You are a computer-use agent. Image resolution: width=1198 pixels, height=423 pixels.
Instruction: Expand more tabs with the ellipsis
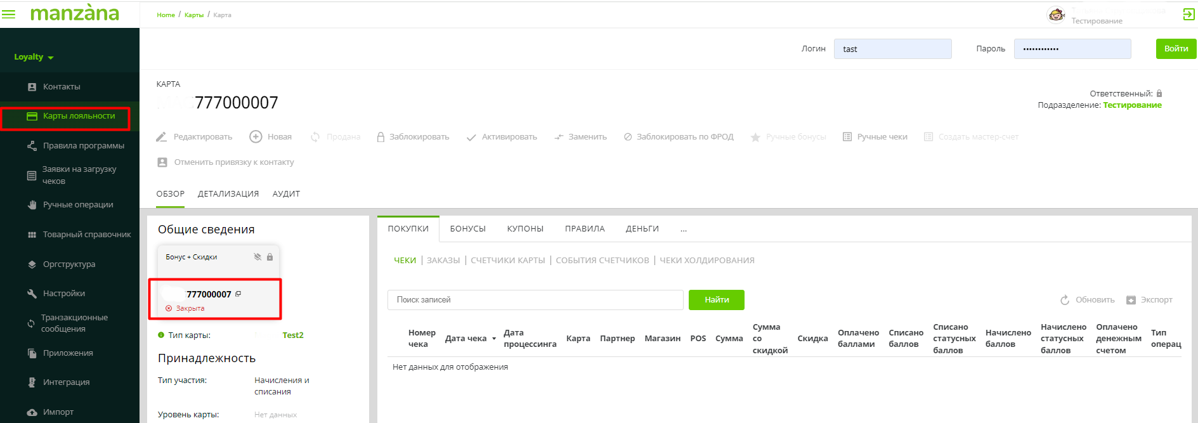click(684, 229)
